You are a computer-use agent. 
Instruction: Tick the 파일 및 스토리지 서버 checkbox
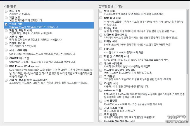coord(101,56)
